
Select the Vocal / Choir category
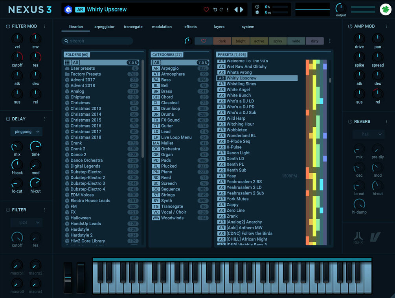click(x=180, y=212)
